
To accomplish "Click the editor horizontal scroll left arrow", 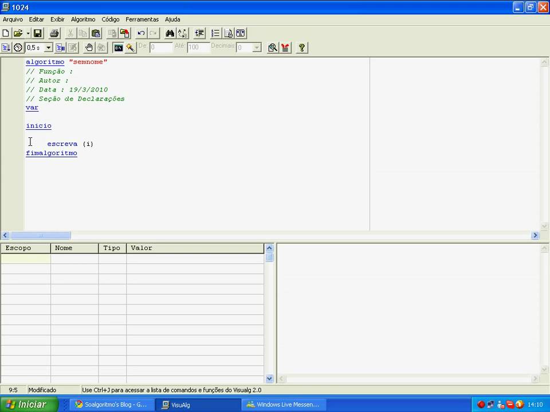I will (x=5, y=235).
